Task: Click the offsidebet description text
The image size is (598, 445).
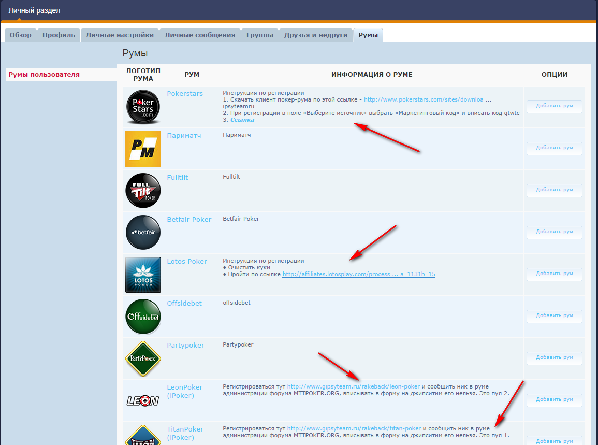Action: point(237,303)
